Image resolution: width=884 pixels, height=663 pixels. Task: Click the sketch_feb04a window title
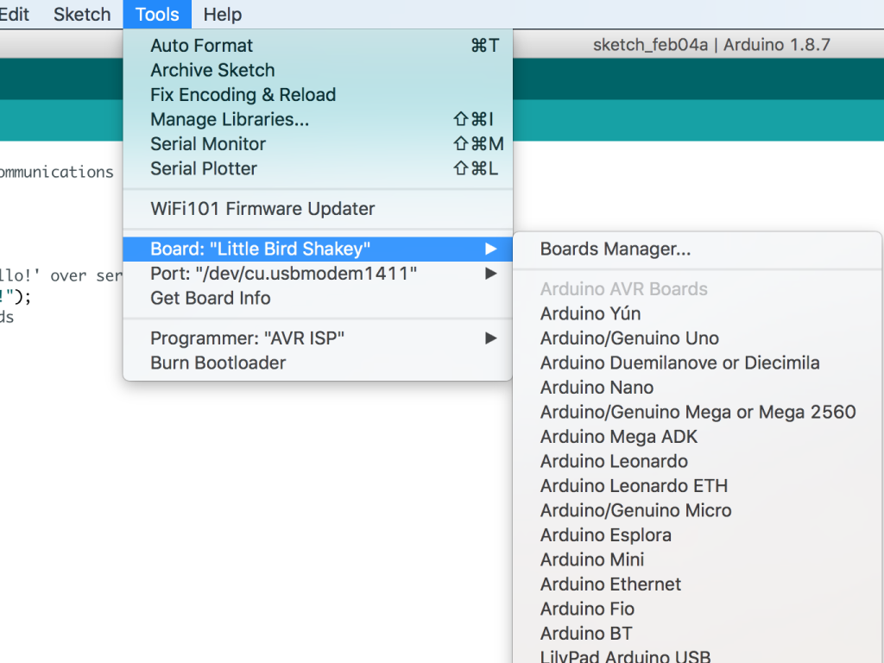711,45
